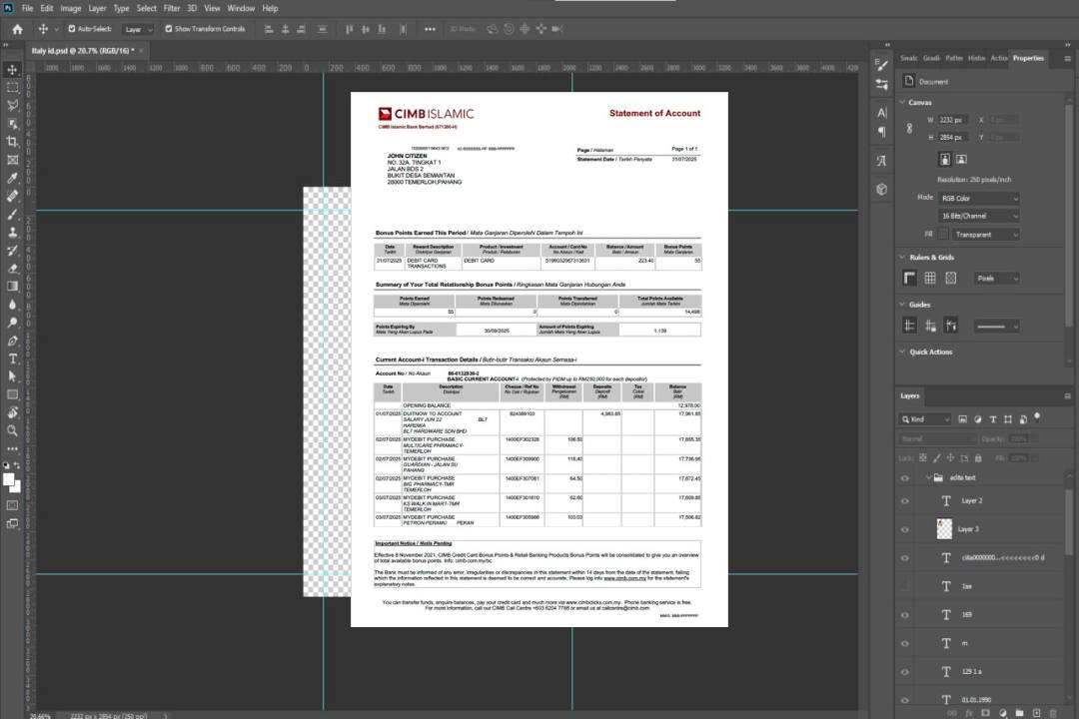
Task: Open Paragraph panel icon in side dock
Action: coord(882,132)
